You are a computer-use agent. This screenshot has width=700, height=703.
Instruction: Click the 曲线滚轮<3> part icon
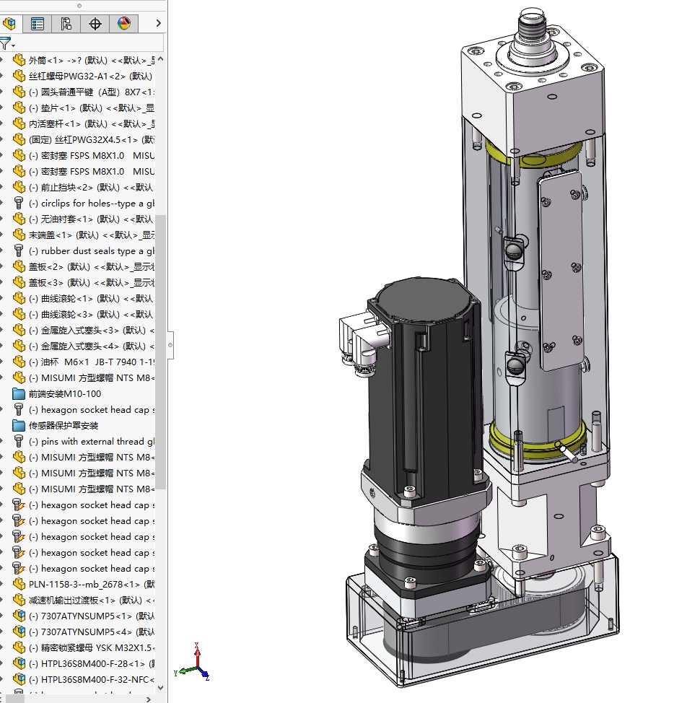(x=19, y=314)
